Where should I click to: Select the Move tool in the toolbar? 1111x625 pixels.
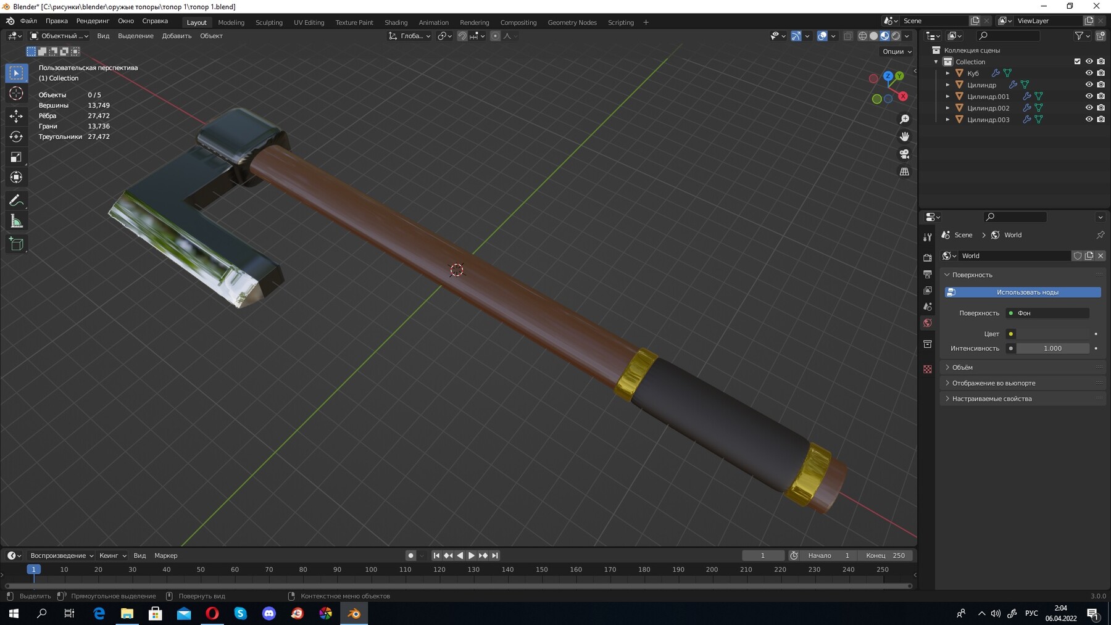(x=17, y=115)
